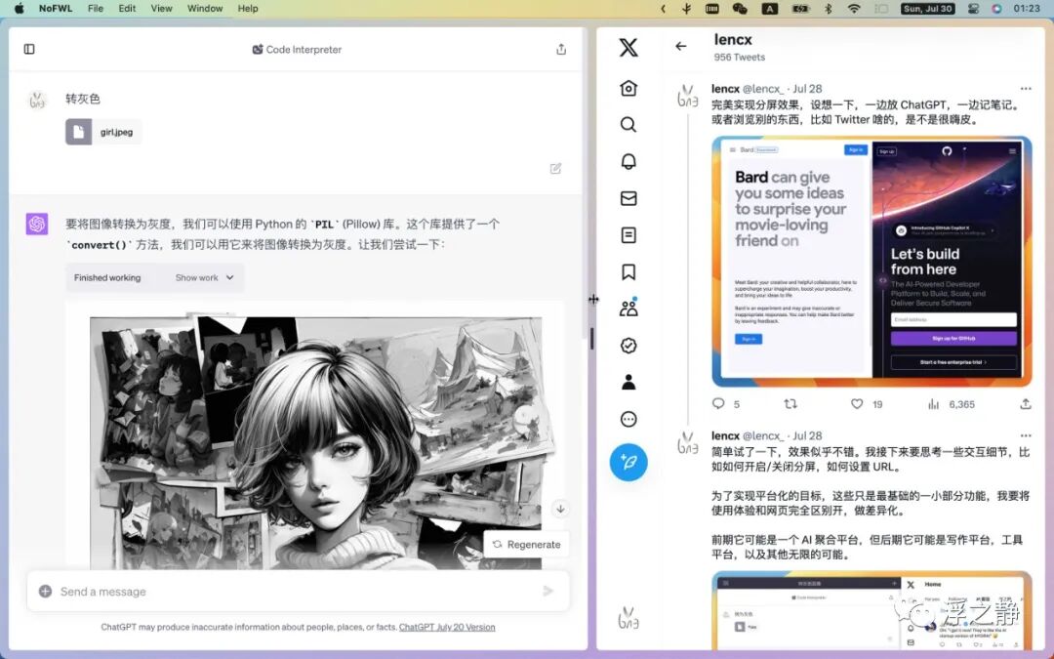The width and height of the screenshot is (1054, 659).
Task: Open the Help menu
Action: click(248, 8)
